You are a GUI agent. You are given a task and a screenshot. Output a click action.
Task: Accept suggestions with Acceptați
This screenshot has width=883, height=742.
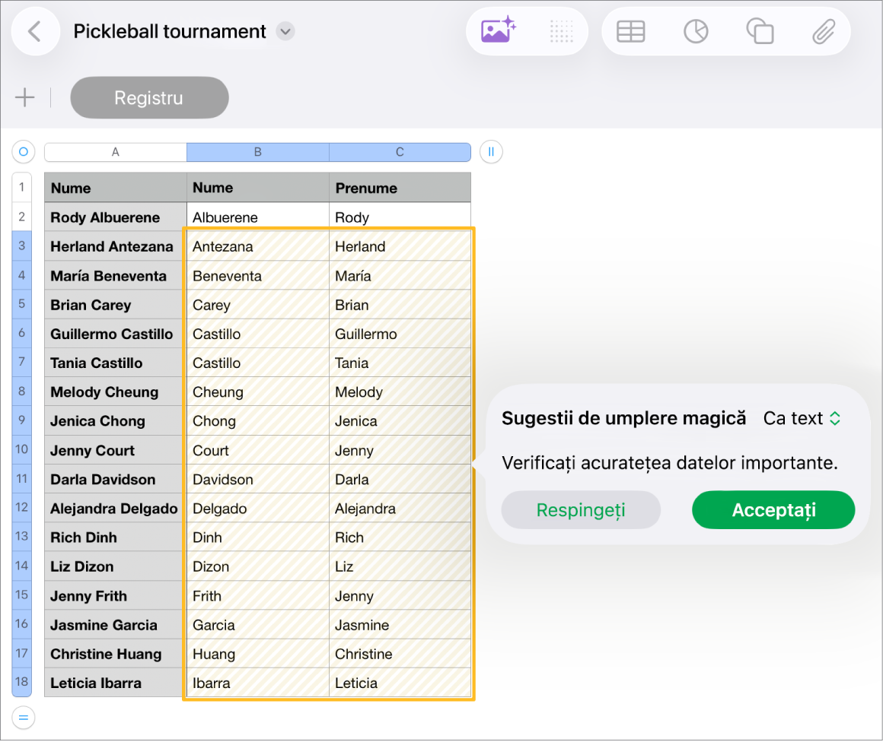click(x=773, y=510)
